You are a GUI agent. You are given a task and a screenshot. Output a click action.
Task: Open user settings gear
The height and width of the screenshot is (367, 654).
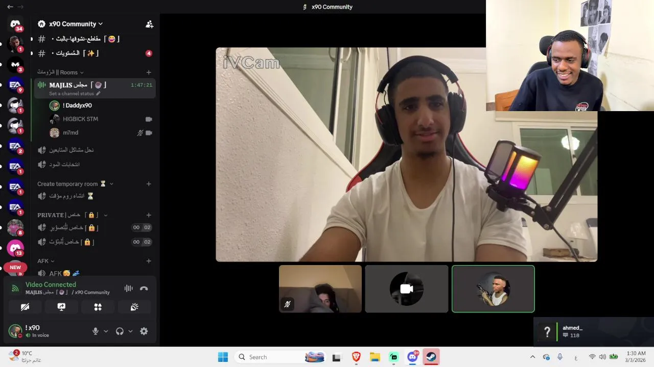click(x=144, y=331)
